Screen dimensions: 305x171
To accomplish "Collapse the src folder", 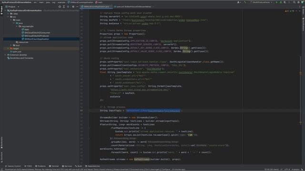I will click(9, 17).
